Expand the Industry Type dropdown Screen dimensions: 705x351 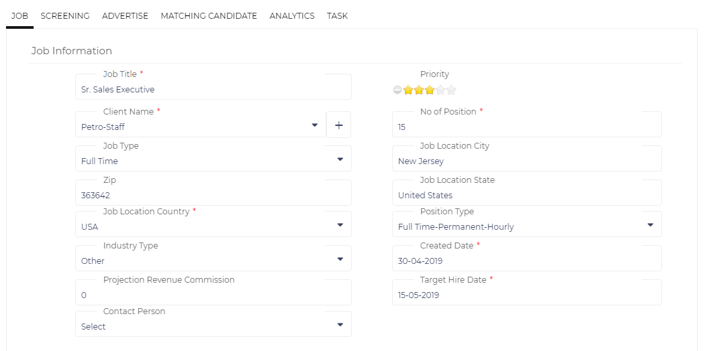(214, 259)
